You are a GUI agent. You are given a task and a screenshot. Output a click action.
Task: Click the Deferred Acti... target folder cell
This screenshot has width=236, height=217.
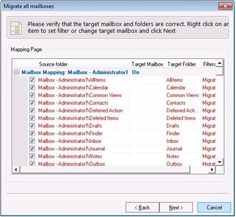pyautogui.click(x=182, y=110)
